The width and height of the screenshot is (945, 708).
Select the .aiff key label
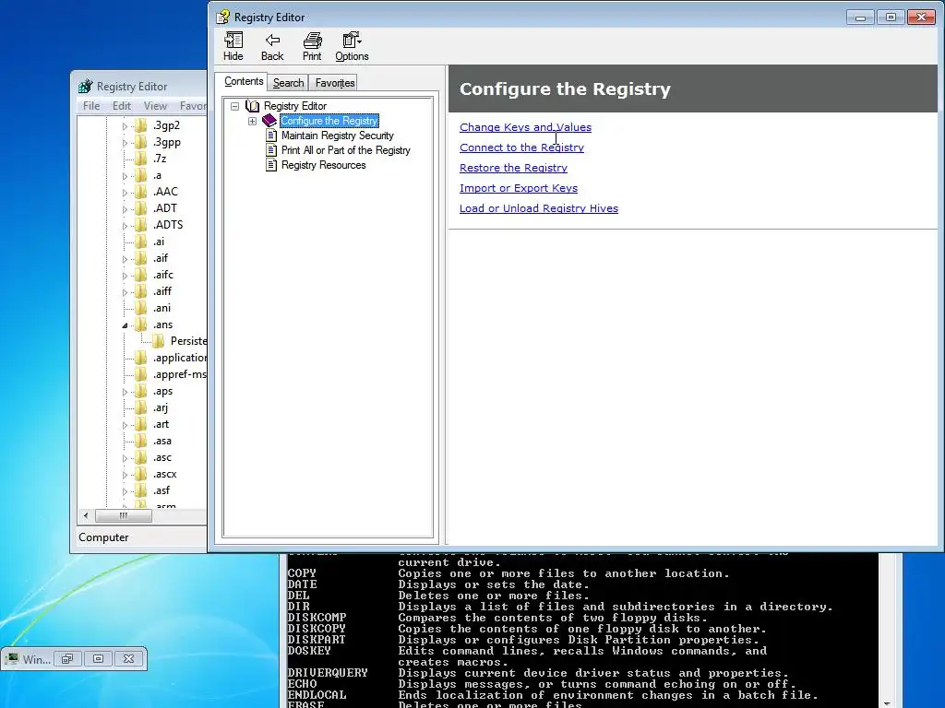[161, 291]
